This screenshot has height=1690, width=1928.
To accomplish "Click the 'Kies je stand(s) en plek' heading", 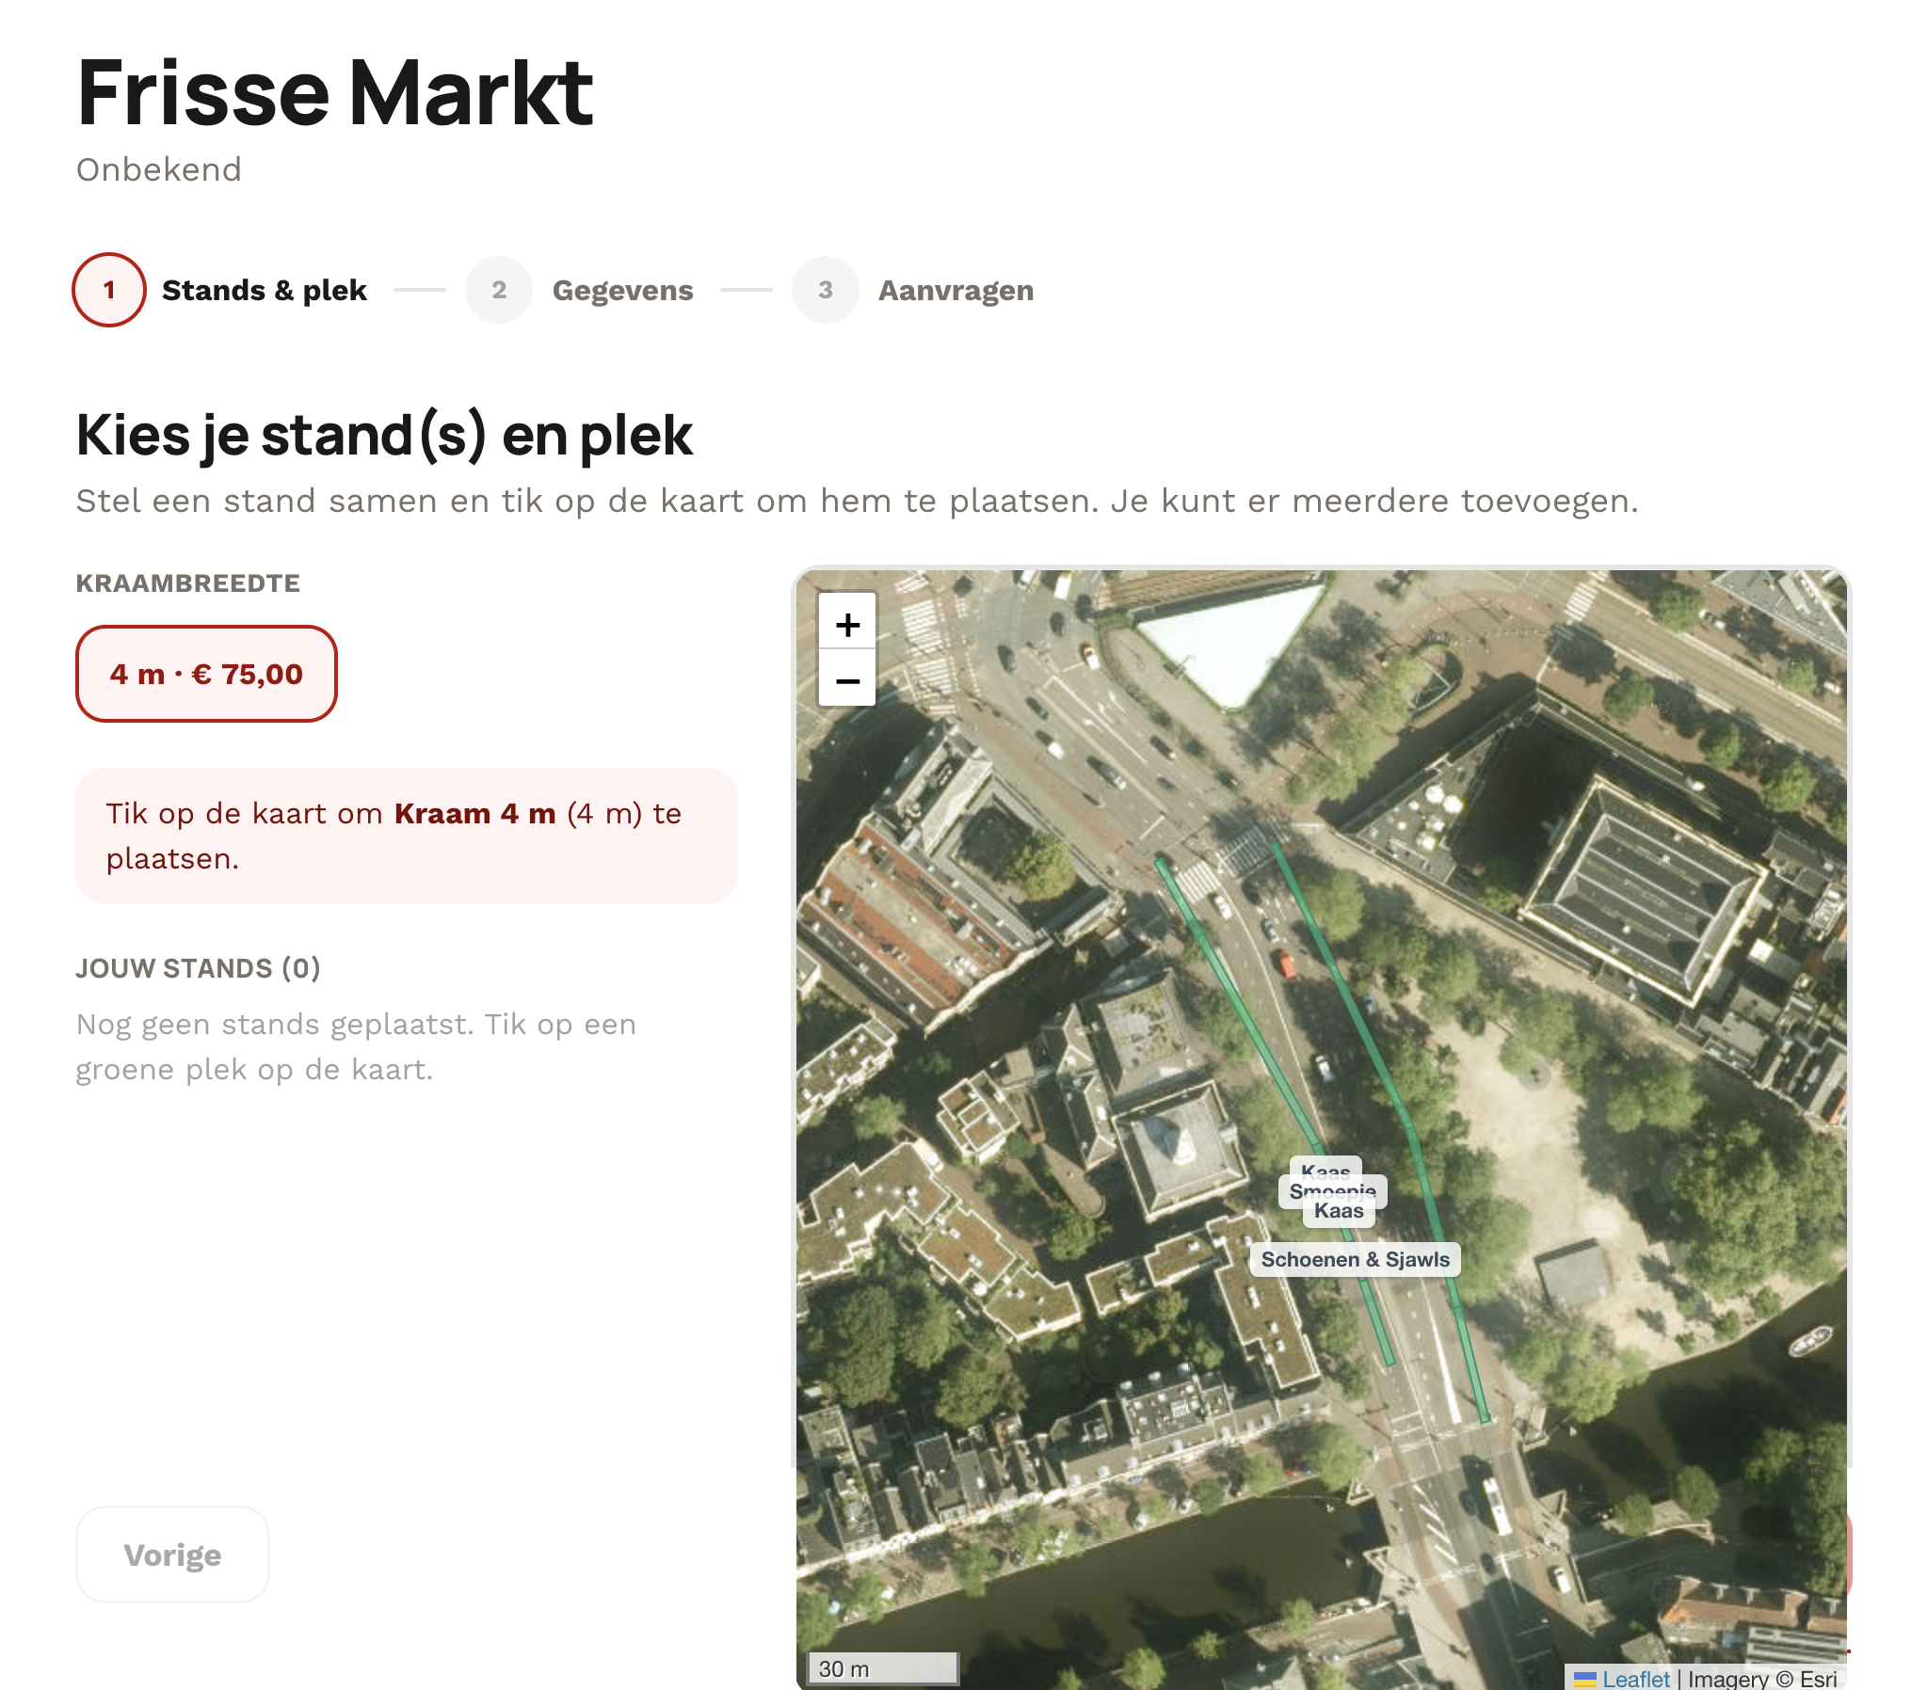I will click(384, 435).
